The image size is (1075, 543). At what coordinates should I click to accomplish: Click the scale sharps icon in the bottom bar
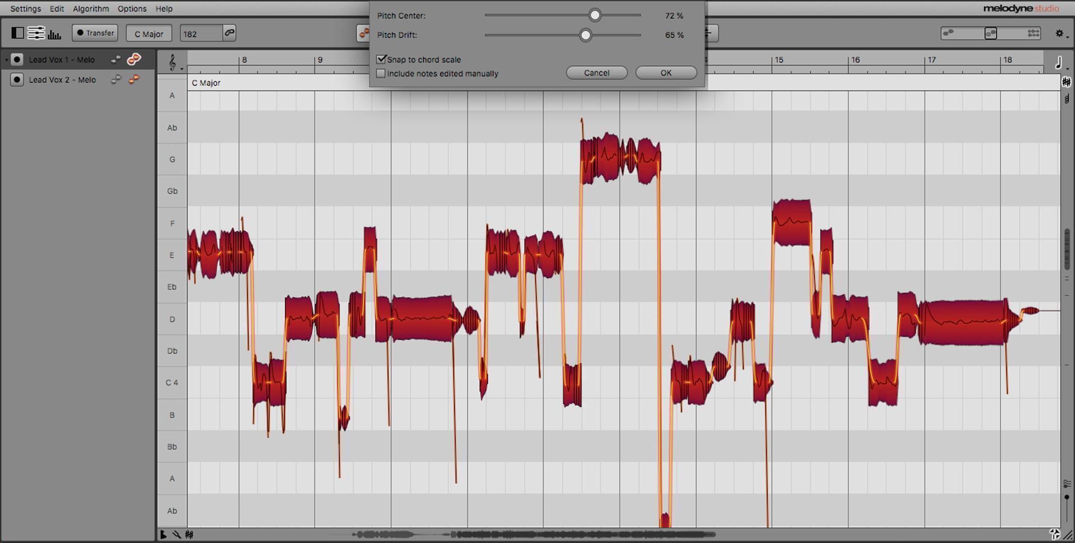pyautogui.click(x=189, y=535)
